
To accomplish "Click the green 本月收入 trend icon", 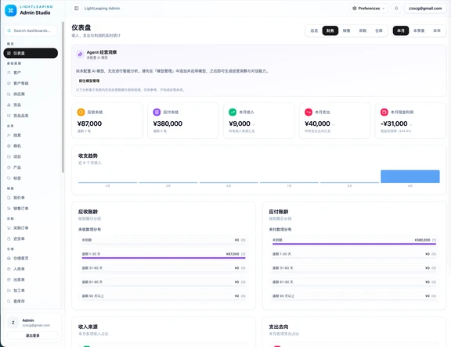I will [x=233, y=112].
